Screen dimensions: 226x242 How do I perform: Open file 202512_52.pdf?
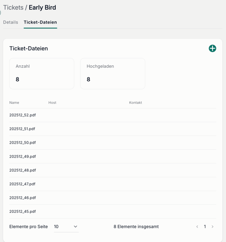[x=23, y=115]
